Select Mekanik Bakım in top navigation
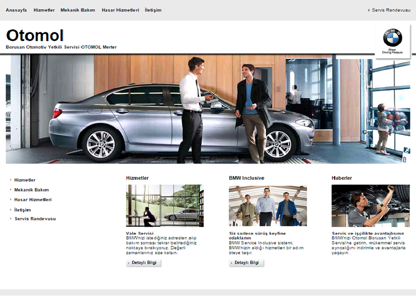The width and height of the screenshot is (416, 296). [x=78, y=10]
